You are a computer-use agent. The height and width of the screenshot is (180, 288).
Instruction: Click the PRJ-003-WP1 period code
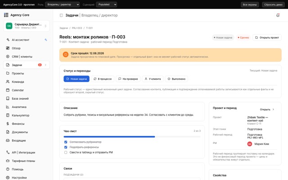(x=255, y=138)
